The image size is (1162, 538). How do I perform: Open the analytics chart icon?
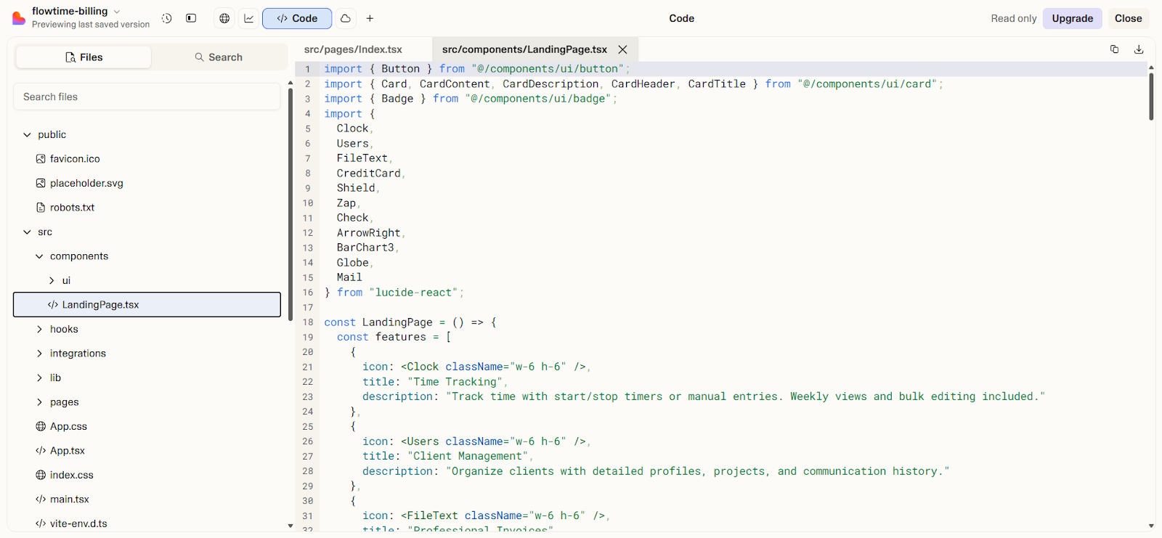coord(249,18)
